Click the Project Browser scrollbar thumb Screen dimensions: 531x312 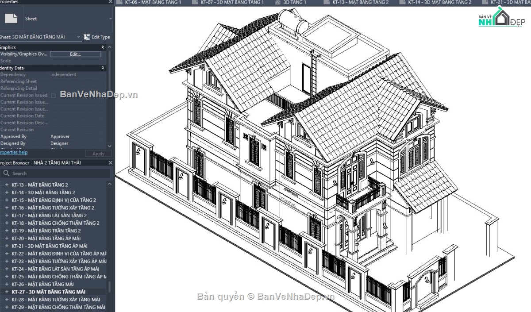110,286
